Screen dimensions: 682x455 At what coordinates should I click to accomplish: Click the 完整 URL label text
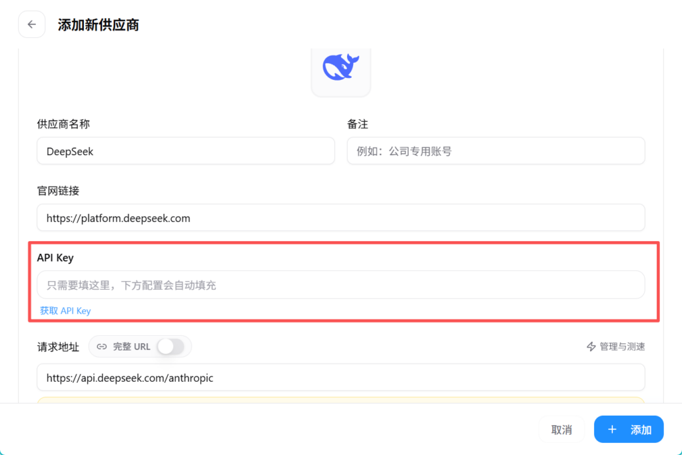tap(131, 346)
